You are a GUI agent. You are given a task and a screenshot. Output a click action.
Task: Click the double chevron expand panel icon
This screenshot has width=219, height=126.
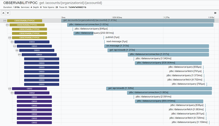click(215, 13)
